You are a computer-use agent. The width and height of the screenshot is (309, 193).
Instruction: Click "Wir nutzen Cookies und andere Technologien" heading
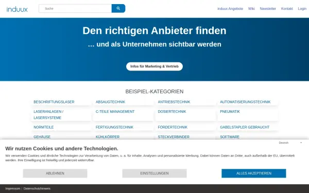pos(62,149)
